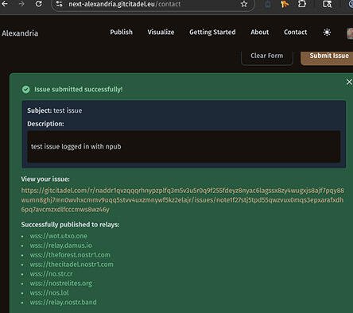Open Getting Started in the navigation
Image resolution: width=353 pixels, height=313 pixels.
coord(212,33)
